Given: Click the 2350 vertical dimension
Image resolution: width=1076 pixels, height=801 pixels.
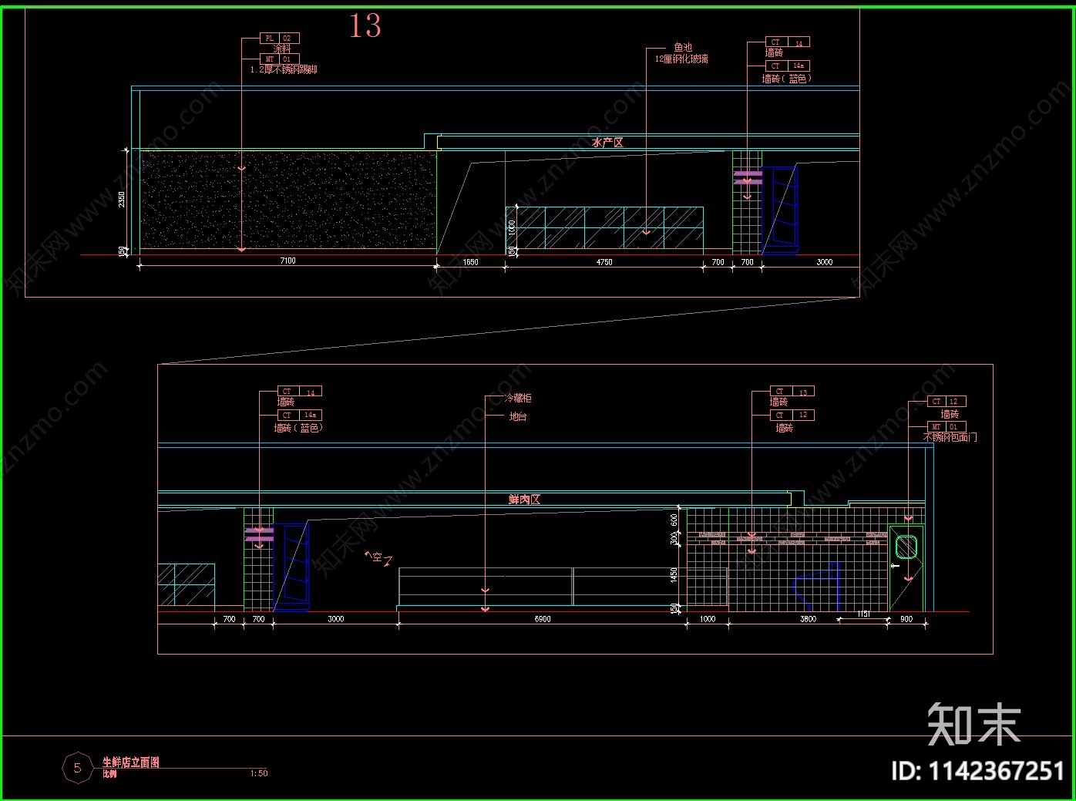Looking at the screenshot, I should [122, 199].
